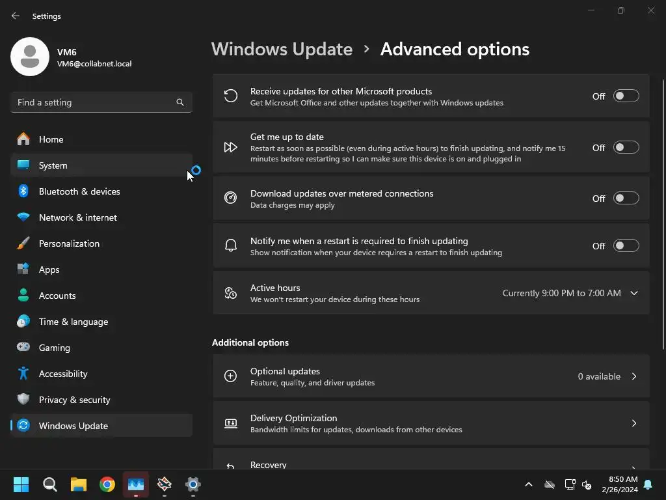Open the Recovery option row
Image resolution: width=666 pixels, height=500 pixels.
[x=431, y=459]
